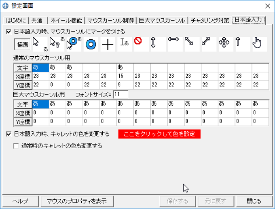Select the blue busy ring cursor icon
Image resolution: width=275 pixels, height=209 pixels.
(91, 44)
